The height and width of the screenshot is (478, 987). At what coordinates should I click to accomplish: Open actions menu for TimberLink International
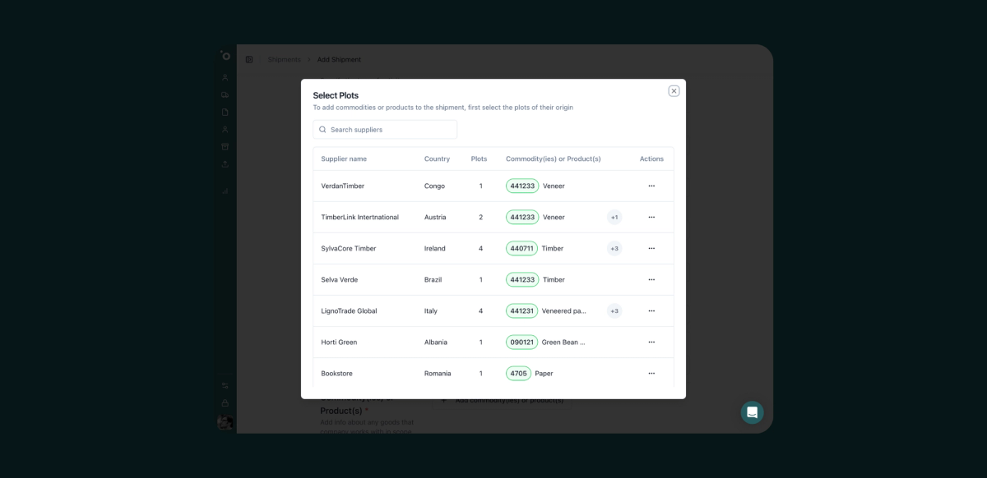click(x=651, y=217)
